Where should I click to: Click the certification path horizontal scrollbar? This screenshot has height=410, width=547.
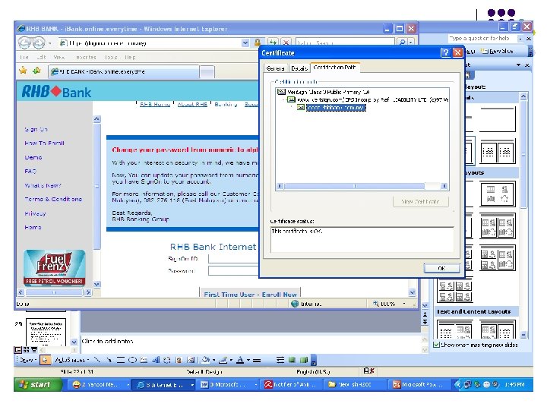click(x=362, y=186)
